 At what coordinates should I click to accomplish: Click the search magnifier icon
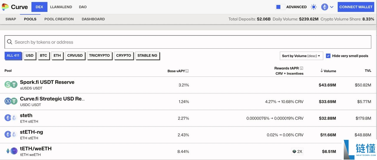click(10, 42)
